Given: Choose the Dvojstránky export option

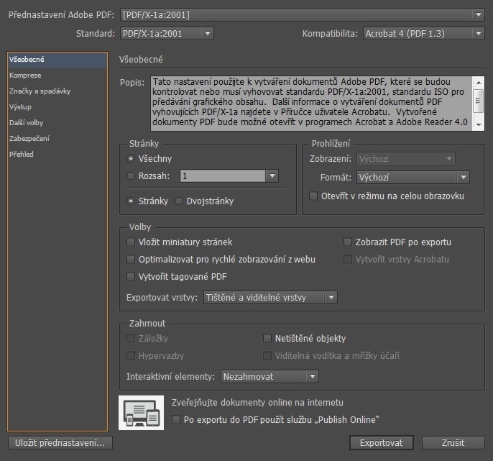Looking at the screenshot, I should 179,201.
